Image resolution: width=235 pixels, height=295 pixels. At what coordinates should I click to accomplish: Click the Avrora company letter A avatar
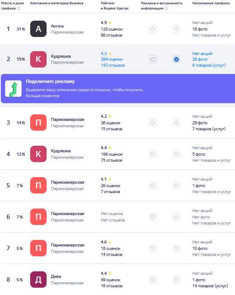tap(38, 29)
